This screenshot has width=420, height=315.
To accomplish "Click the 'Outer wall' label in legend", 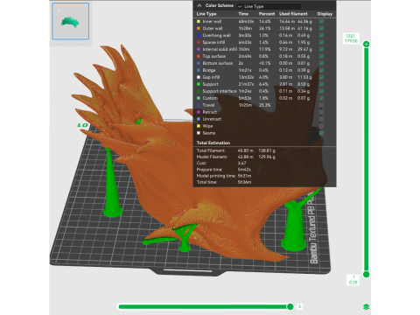I will tap(213, 28).
